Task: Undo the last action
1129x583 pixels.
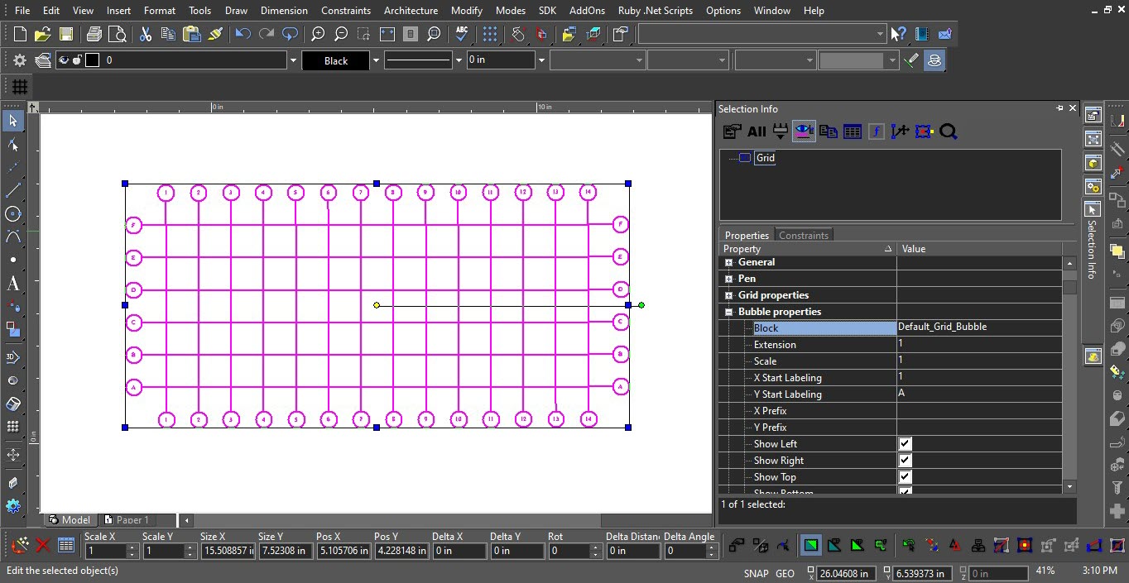Action: (x=243, y=34)
